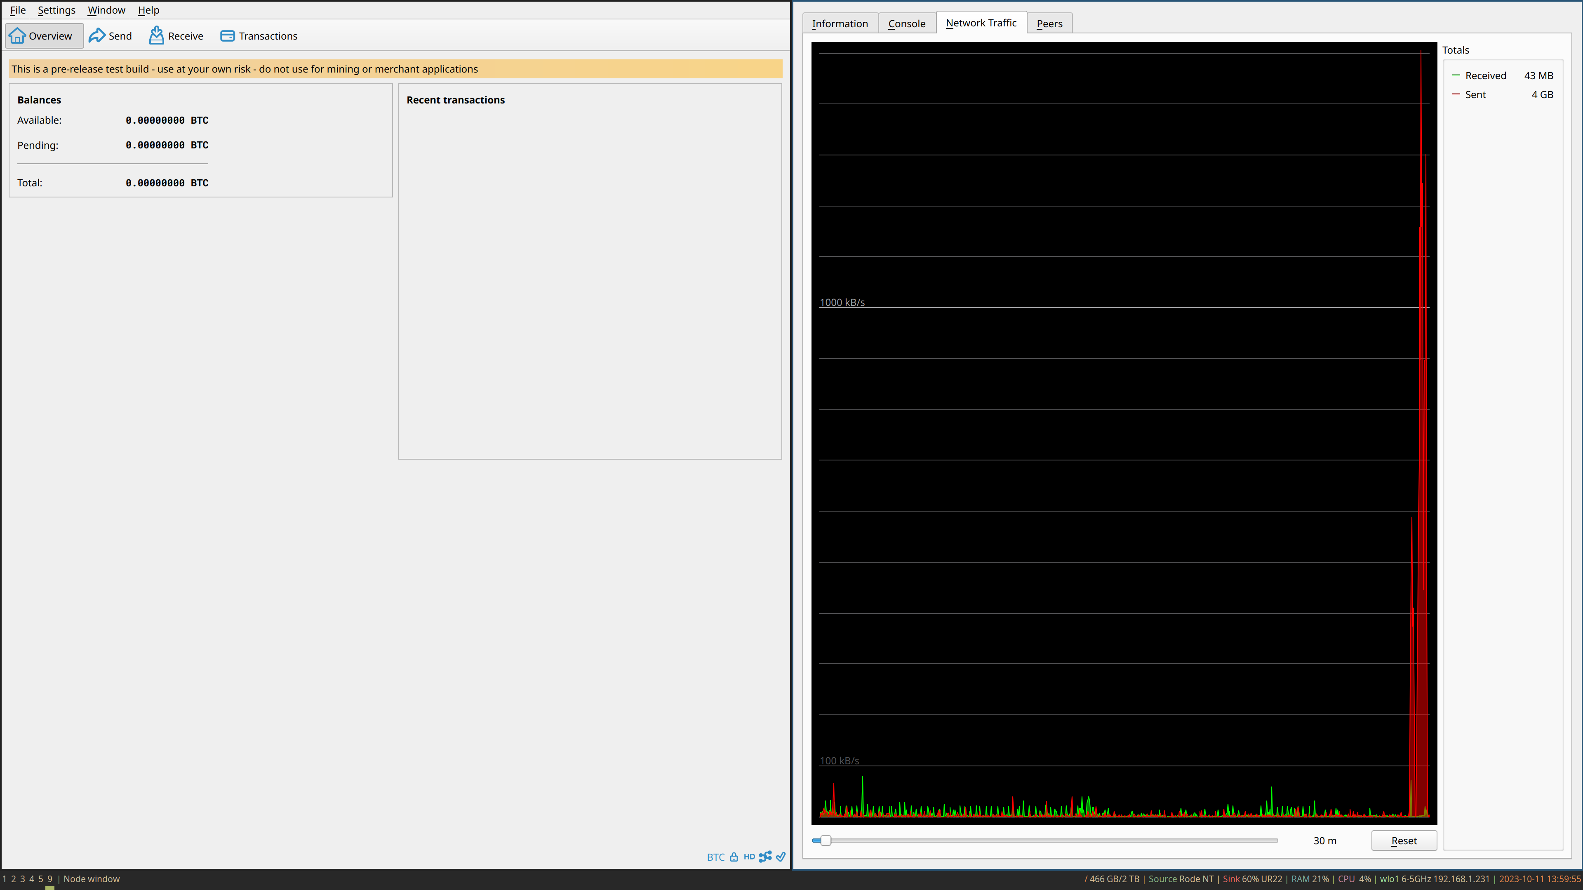
Task: Select the Overview home icon
Action: click(18, 35)
